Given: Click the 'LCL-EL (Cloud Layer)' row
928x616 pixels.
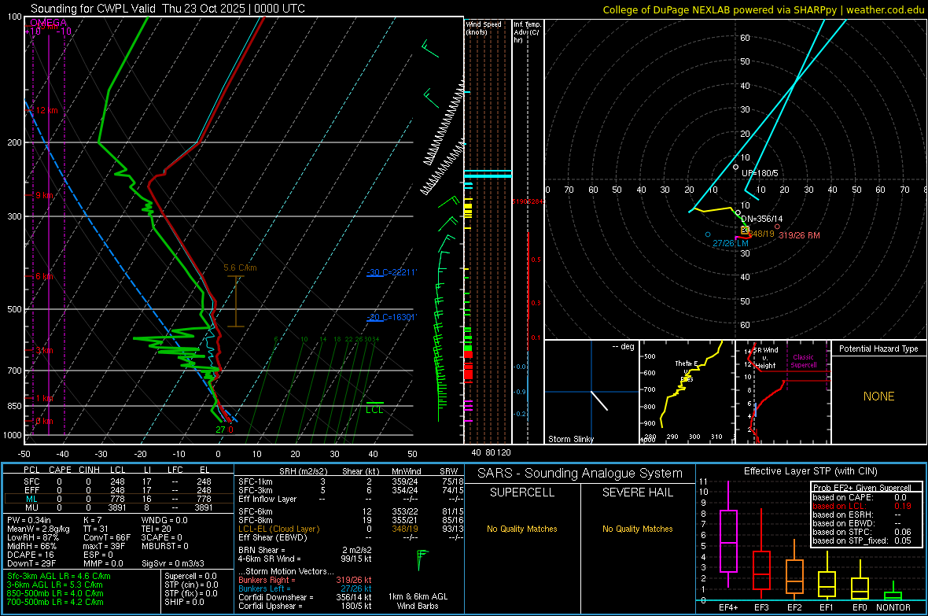Looking at the screenshot, I should coord(351,529).
